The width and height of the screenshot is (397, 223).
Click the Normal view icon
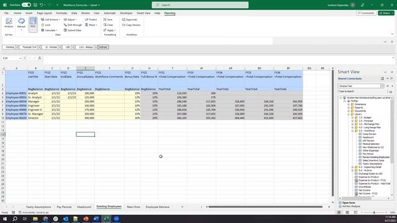click(x=339, y=212)
